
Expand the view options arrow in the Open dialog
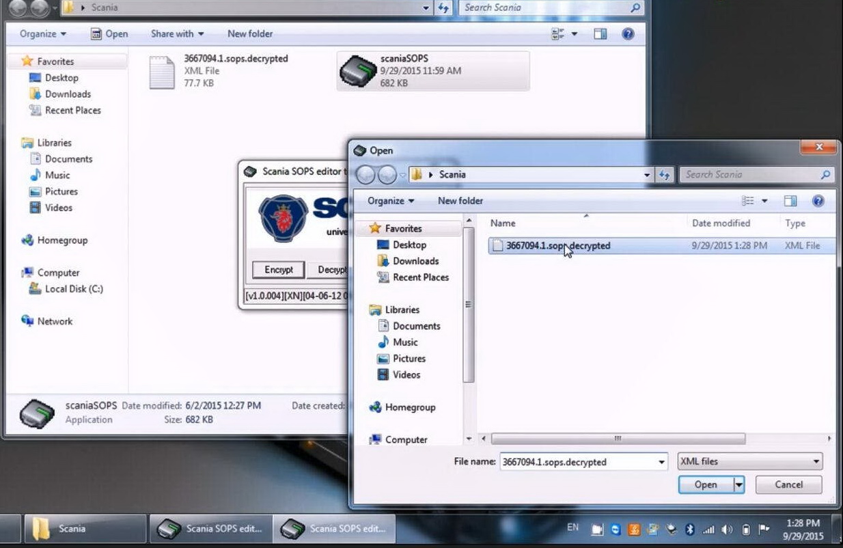pos(764,201)
